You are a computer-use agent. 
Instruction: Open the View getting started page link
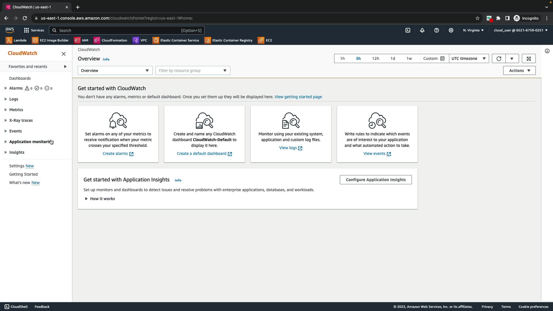tap(298, 97)
